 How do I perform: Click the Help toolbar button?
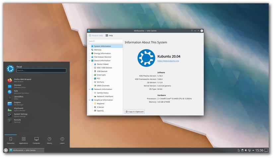coord(109,35)
